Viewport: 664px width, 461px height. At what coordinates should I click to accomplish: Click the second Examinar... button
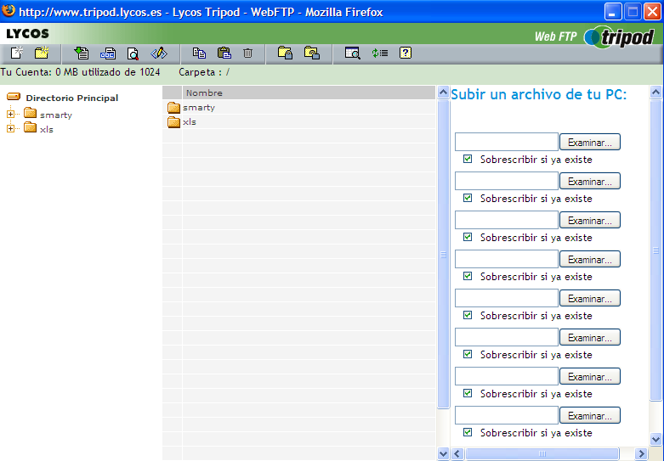click(x=590, y=181)
